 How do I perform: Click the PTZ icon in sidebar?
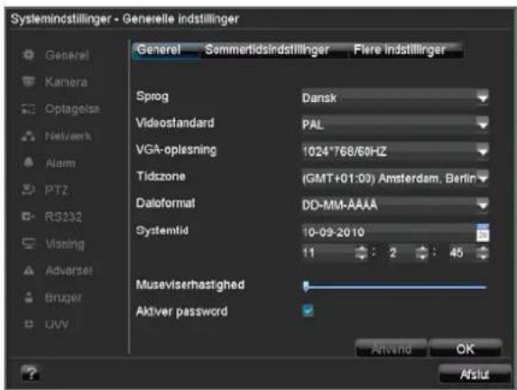pos(28,190)
